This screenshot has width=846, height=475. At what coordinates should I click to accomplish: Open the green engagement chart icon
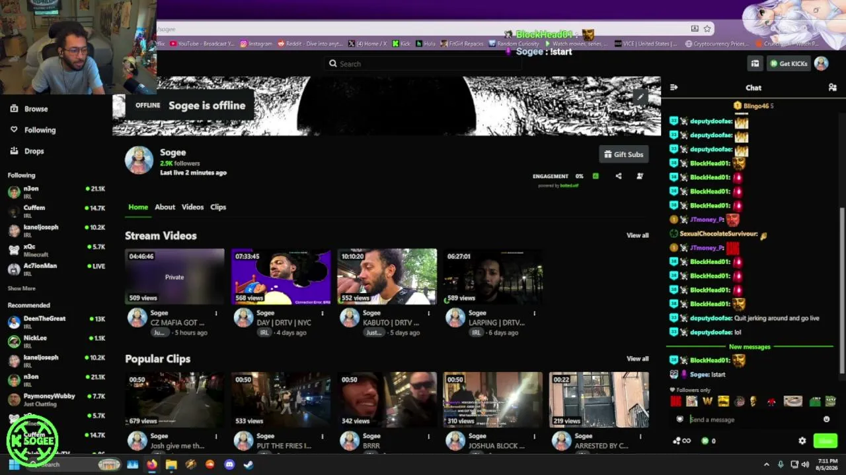[x=596, y=176]
